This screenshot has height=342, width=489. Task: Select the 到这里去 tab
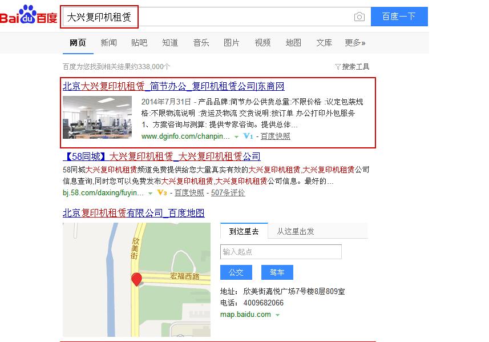[244, 231]
